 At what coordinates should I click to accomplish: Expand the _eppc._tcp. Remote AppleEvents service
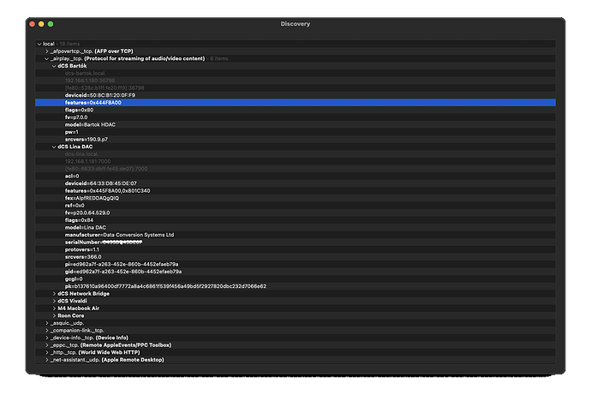pos(47,345)
